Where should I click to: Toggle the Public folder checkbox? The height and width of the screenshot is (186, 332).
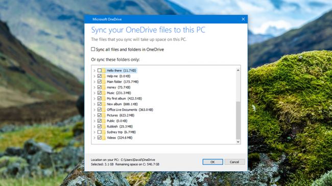point(100,121)
